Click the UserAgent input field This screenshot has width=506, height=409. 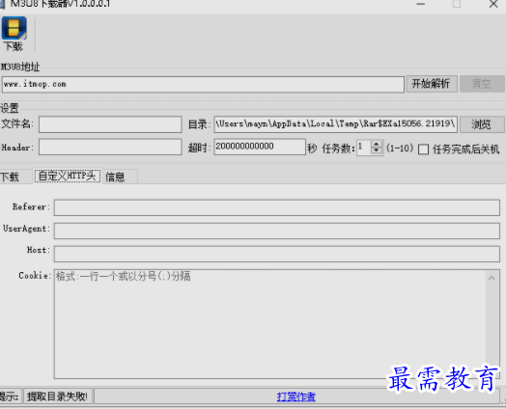[x=277, y=231]
